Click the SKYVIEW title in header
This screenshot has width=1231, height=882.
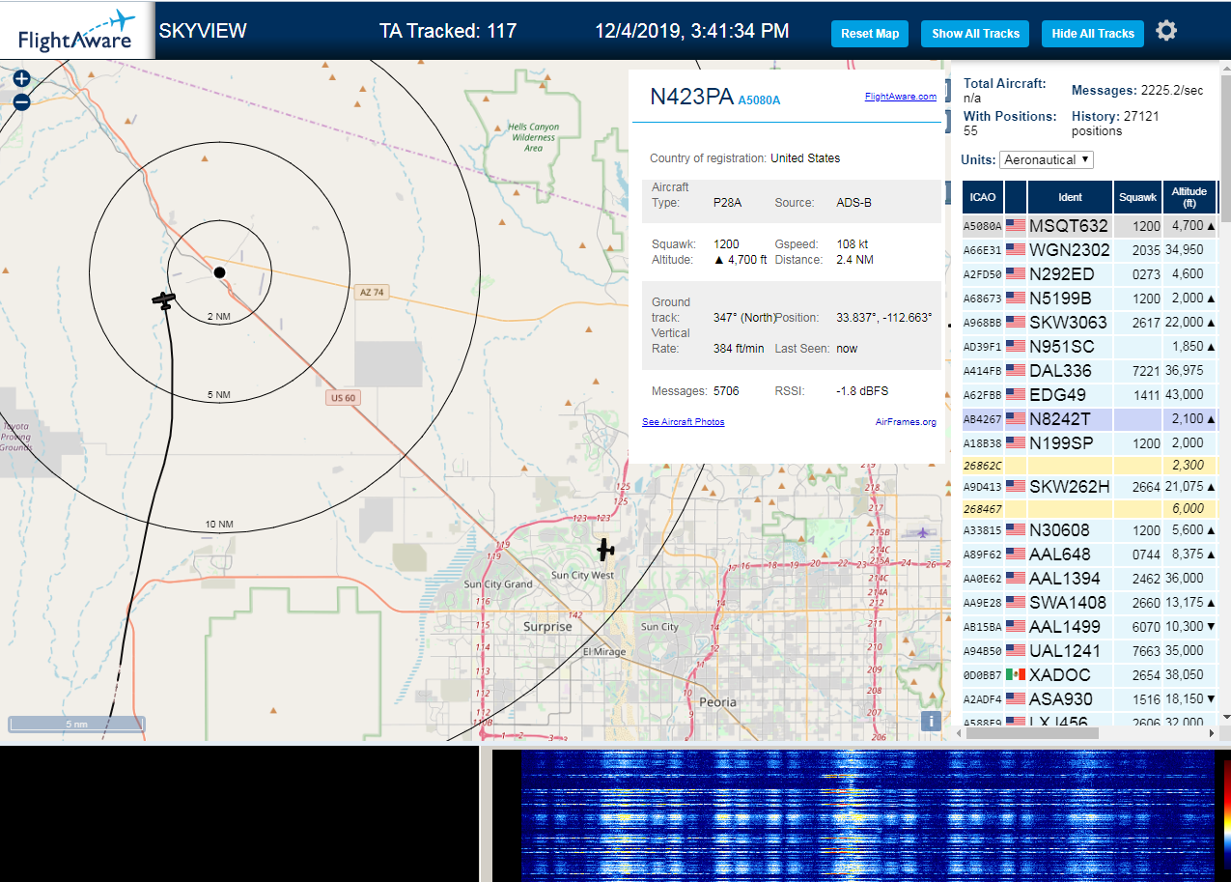[203, 31]
